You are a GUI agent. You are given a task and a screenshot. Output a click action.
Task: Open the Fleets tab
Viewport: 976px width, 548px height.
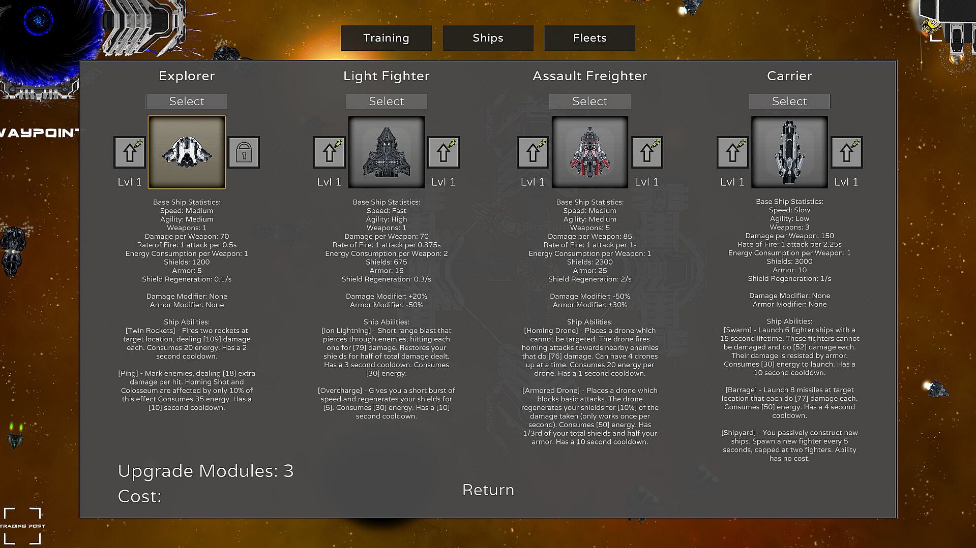coord(589,38)
